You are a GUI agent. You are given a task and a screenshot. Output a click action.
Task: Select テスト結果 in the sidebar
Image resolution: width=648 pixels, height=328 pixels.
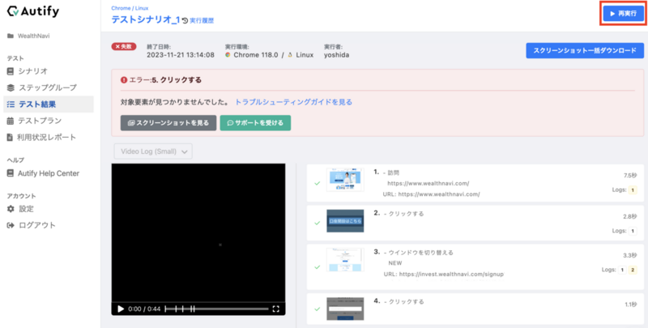point(49,104)
